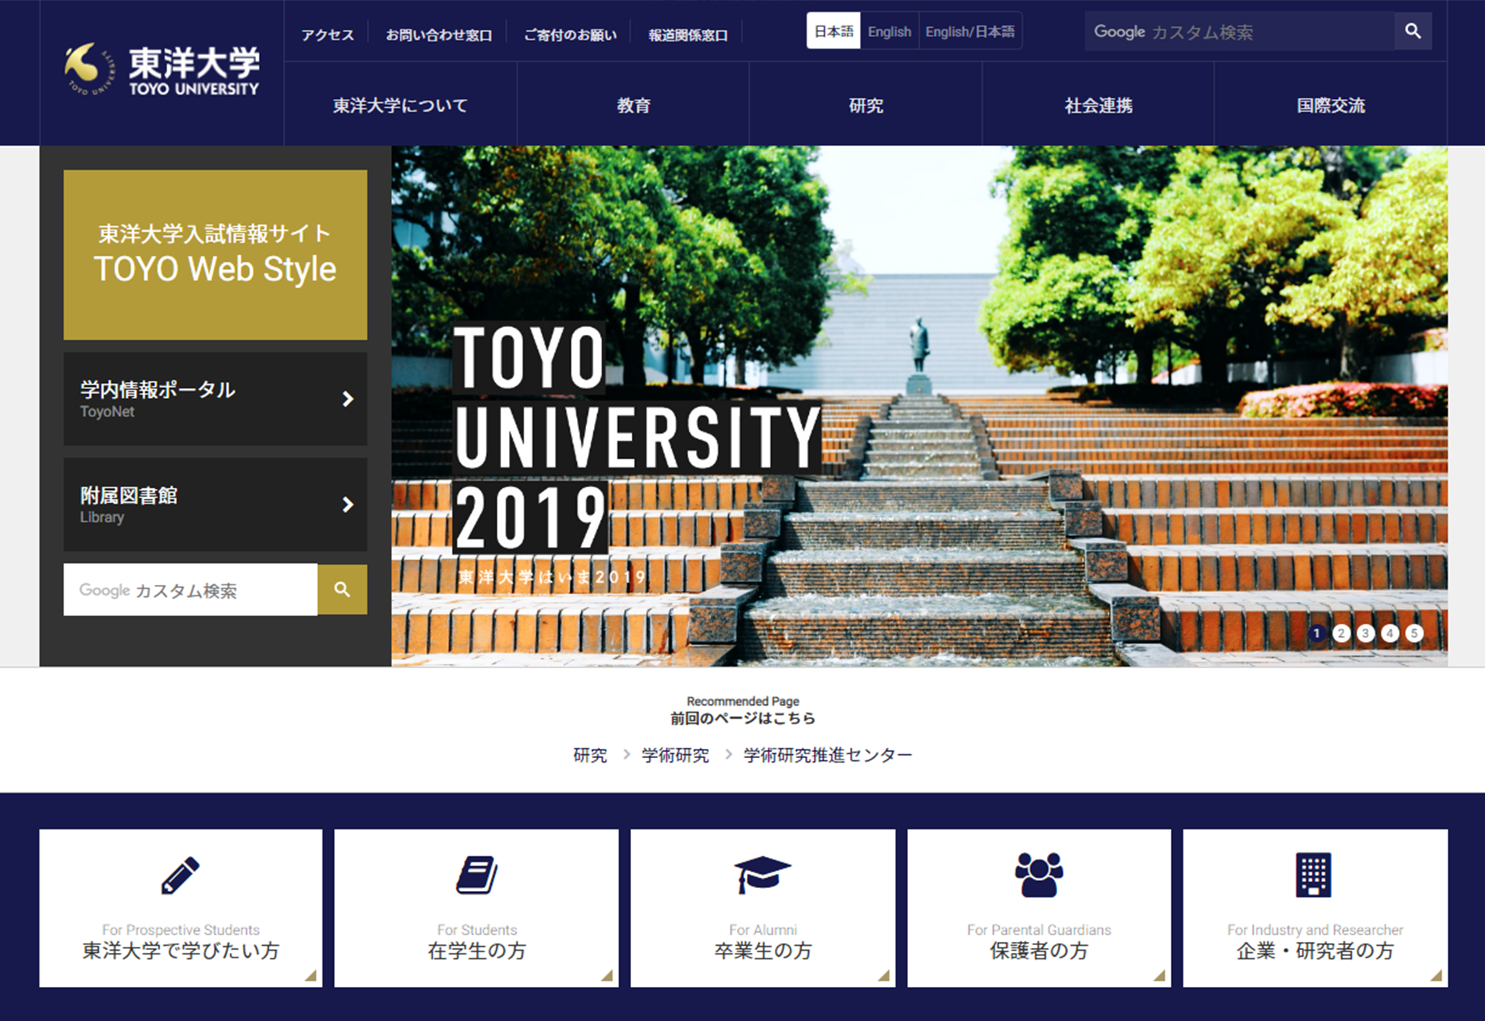Screen dimensions: 1485x1021
Task: Click the sidebar Google カスタム検索 field
Action: pos(190,589)
